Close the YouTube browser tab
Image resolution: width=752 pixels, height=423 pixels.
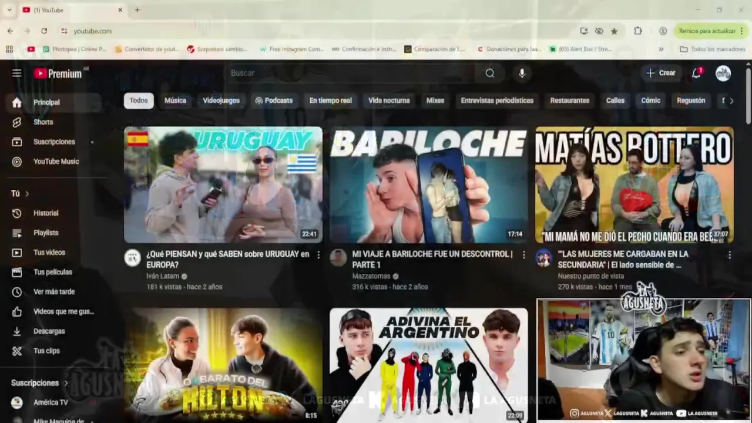120,10
